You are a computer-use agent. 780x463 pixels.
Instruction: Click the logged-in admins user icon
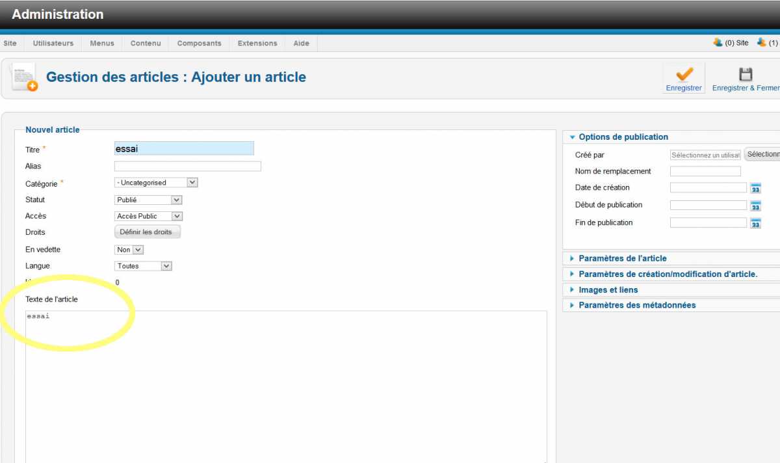point(761,42)
